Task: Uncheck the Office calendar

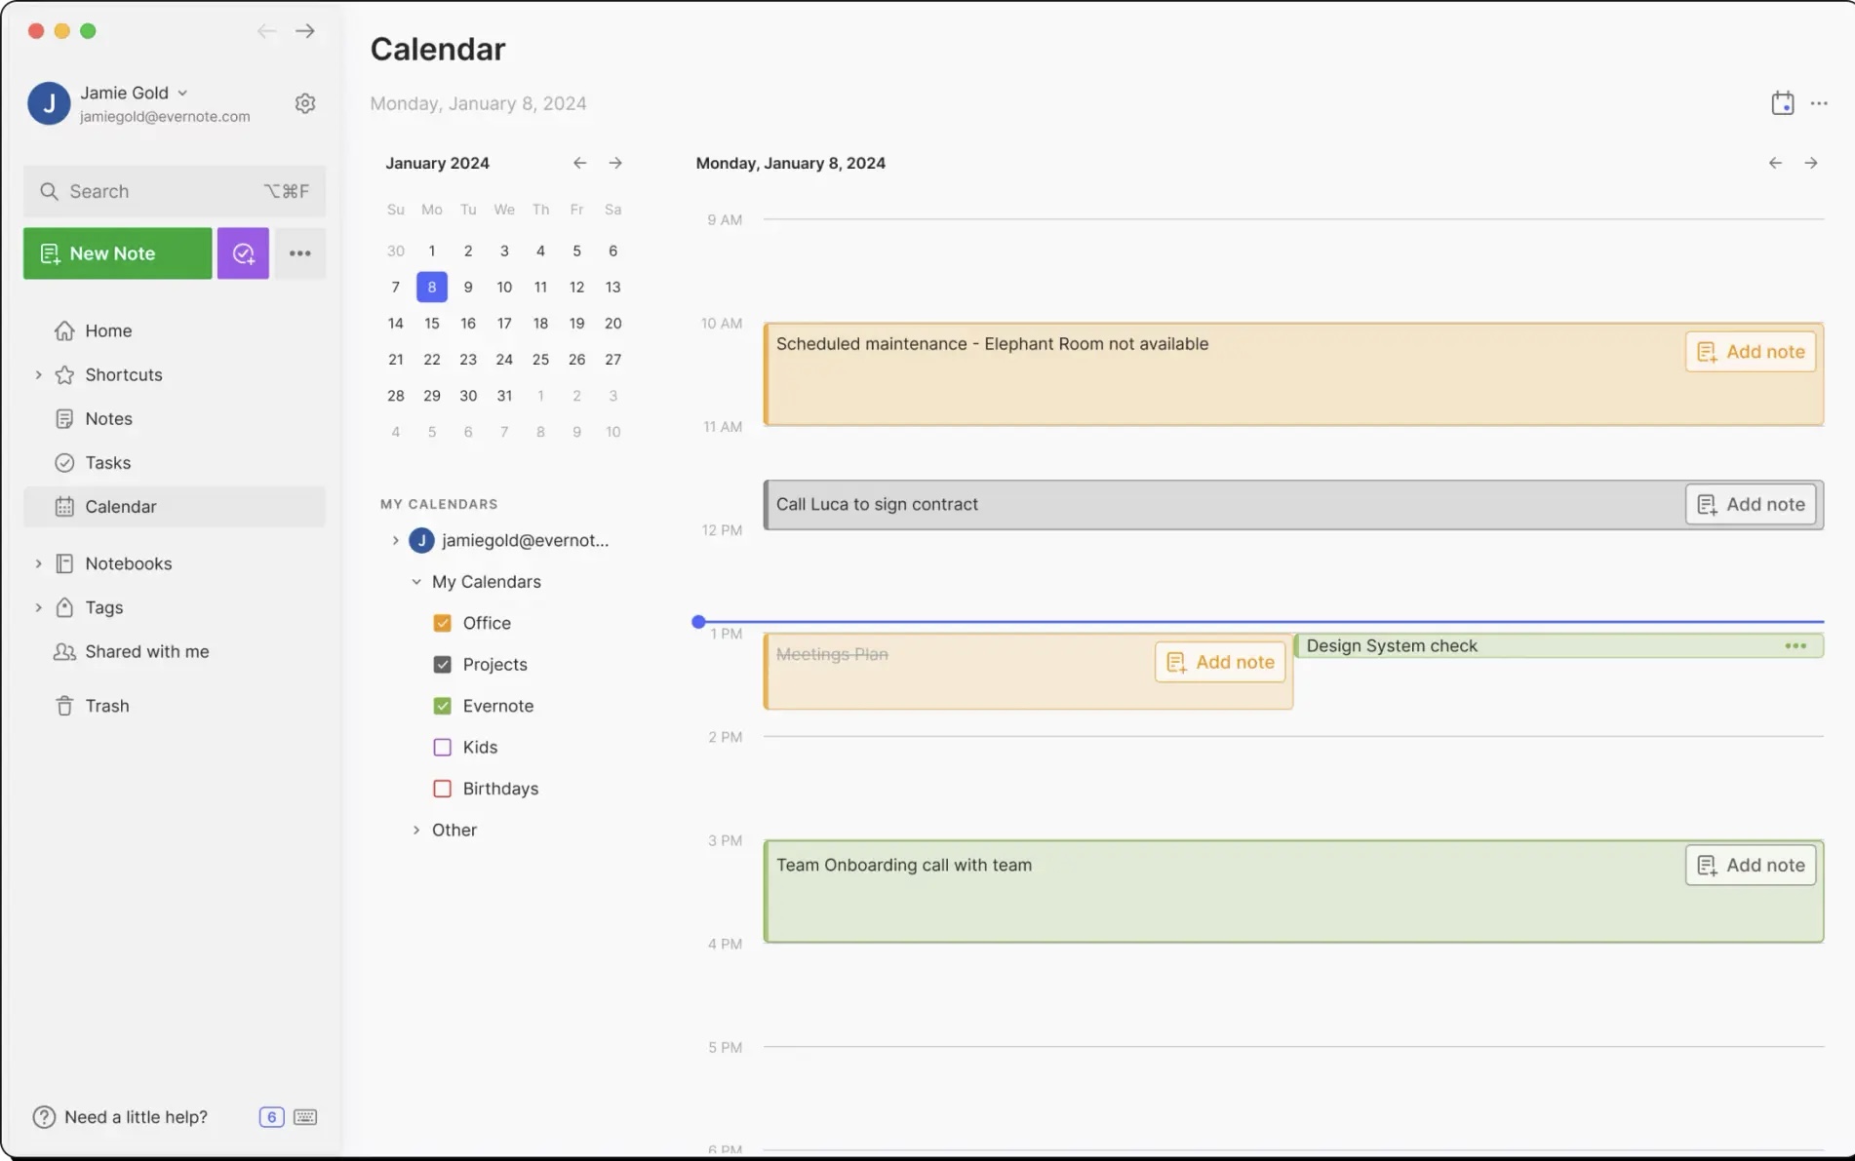Action: coord(443,622)
